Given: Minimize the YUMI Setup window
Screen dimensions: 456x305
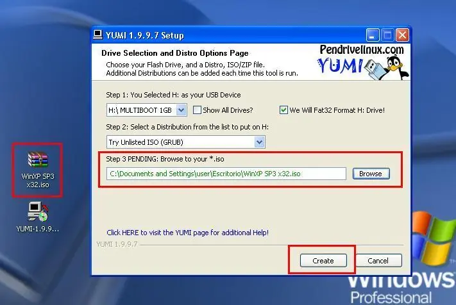Looking at the screenshot, I should pos(372,35).
